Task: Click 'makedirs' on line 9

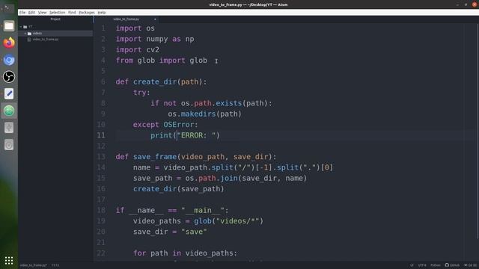Action: coord(198,114)
